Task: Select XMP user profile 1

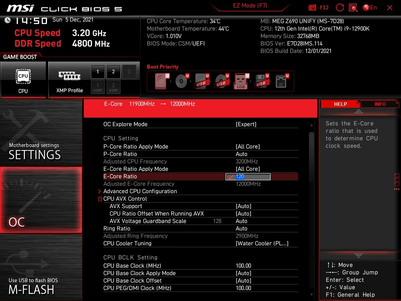Action: point(98,87)
